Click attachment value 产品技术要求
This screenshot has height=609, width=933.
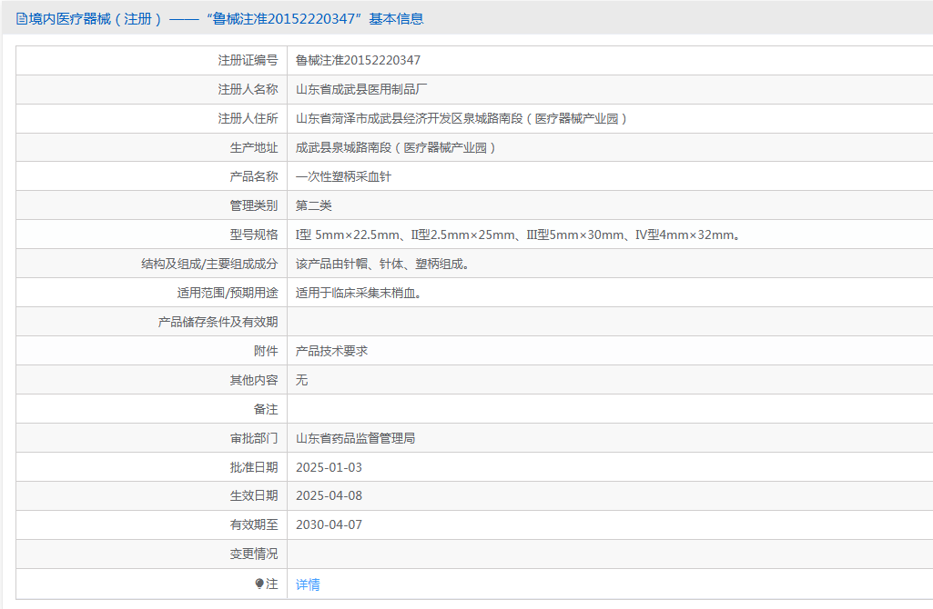[x=331, y=351]
